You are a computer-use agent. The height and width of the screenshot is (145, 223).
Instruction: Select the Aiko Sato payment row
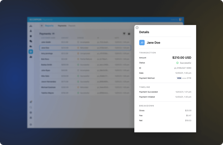pos(85,76)
